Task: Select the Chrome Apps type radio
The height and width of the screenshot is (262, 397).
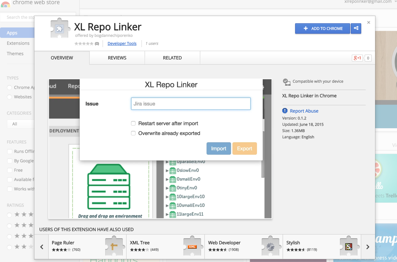Action: coord(10,87)
